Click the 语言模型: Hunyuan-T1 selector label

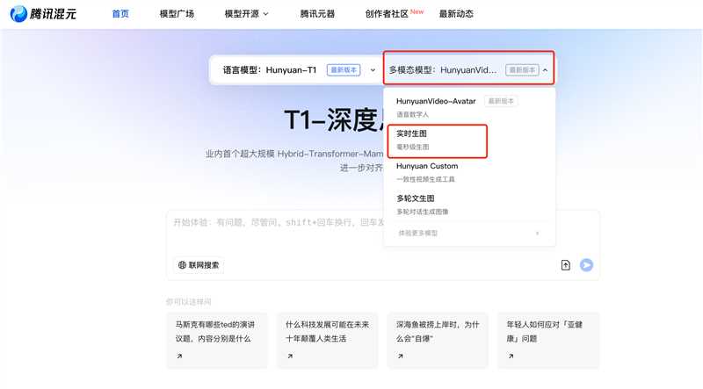pyautogui.click(x=270, y=70)
